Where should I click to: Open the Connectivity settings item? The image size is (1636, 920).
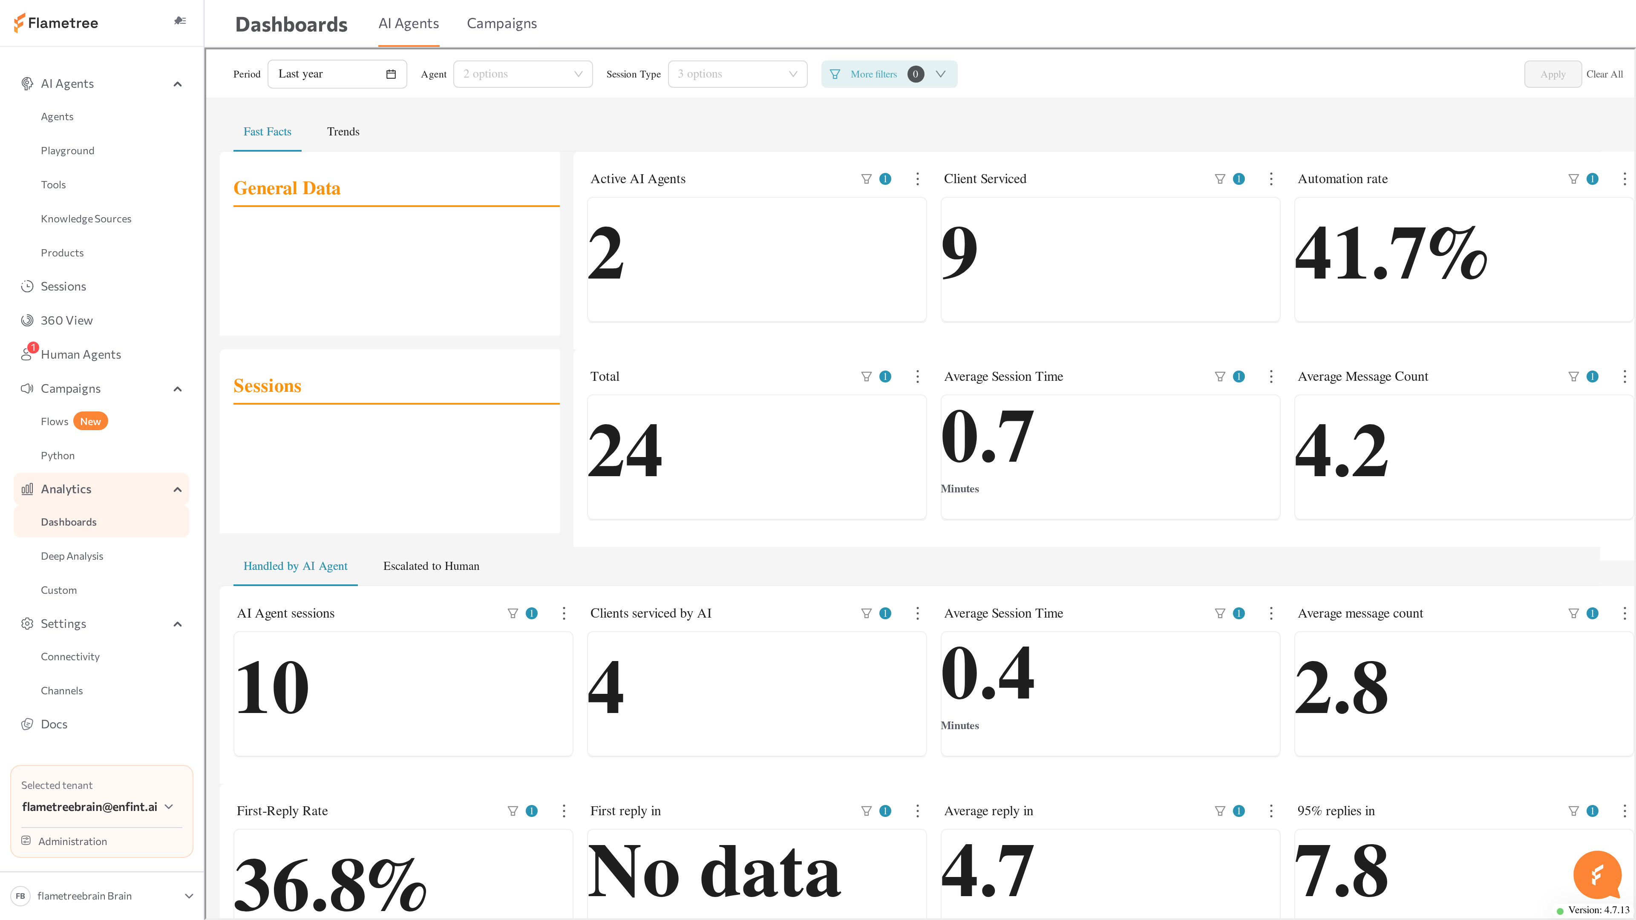point(70,656)
